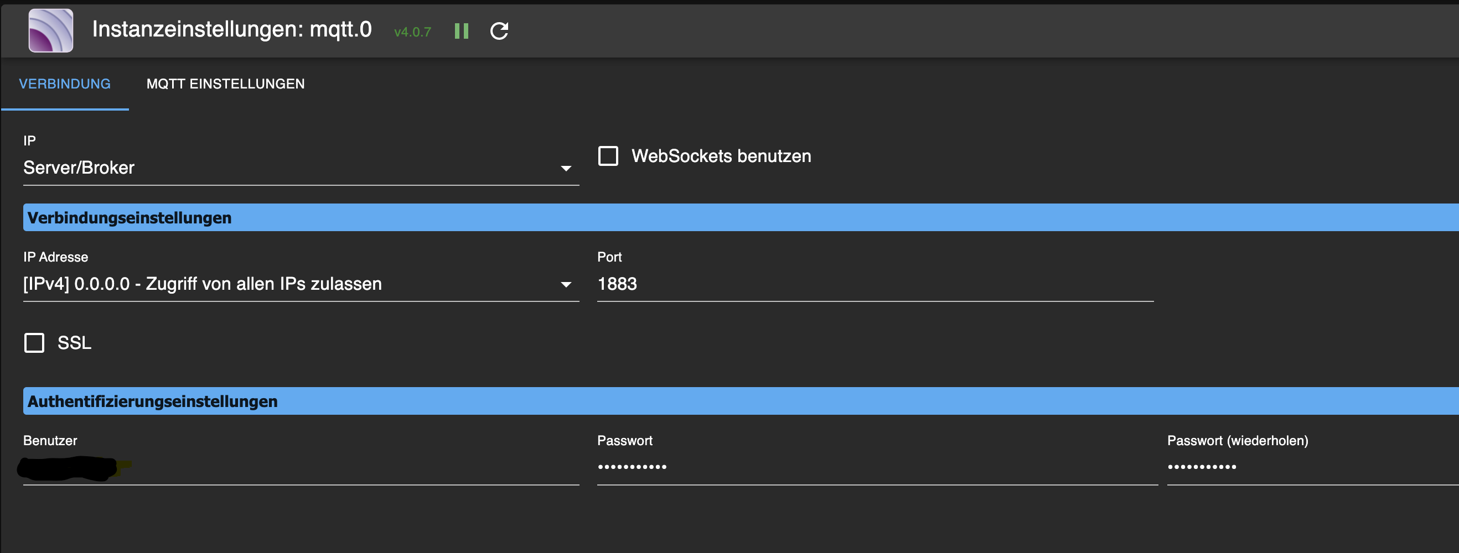The image size is (1459, 553).
Task: Click the Verbindungseinstellungen section header
Action: click(130, 218)
